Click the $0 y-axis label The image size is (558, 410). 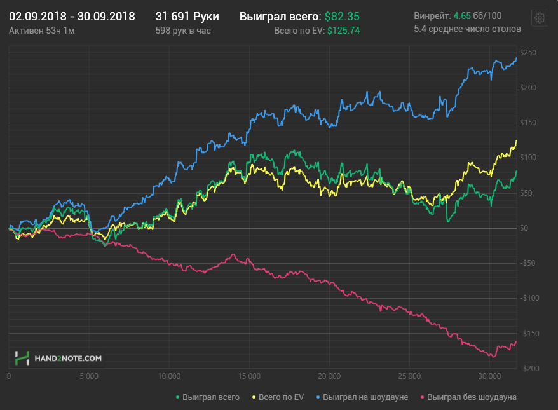pyautogui.click(x=524, y=228)
